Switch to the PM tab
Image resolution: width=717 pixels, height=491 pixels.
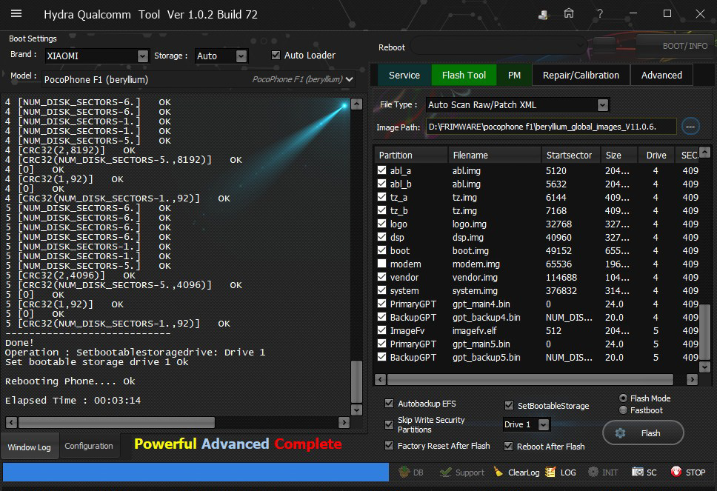(x=514, y=75)
